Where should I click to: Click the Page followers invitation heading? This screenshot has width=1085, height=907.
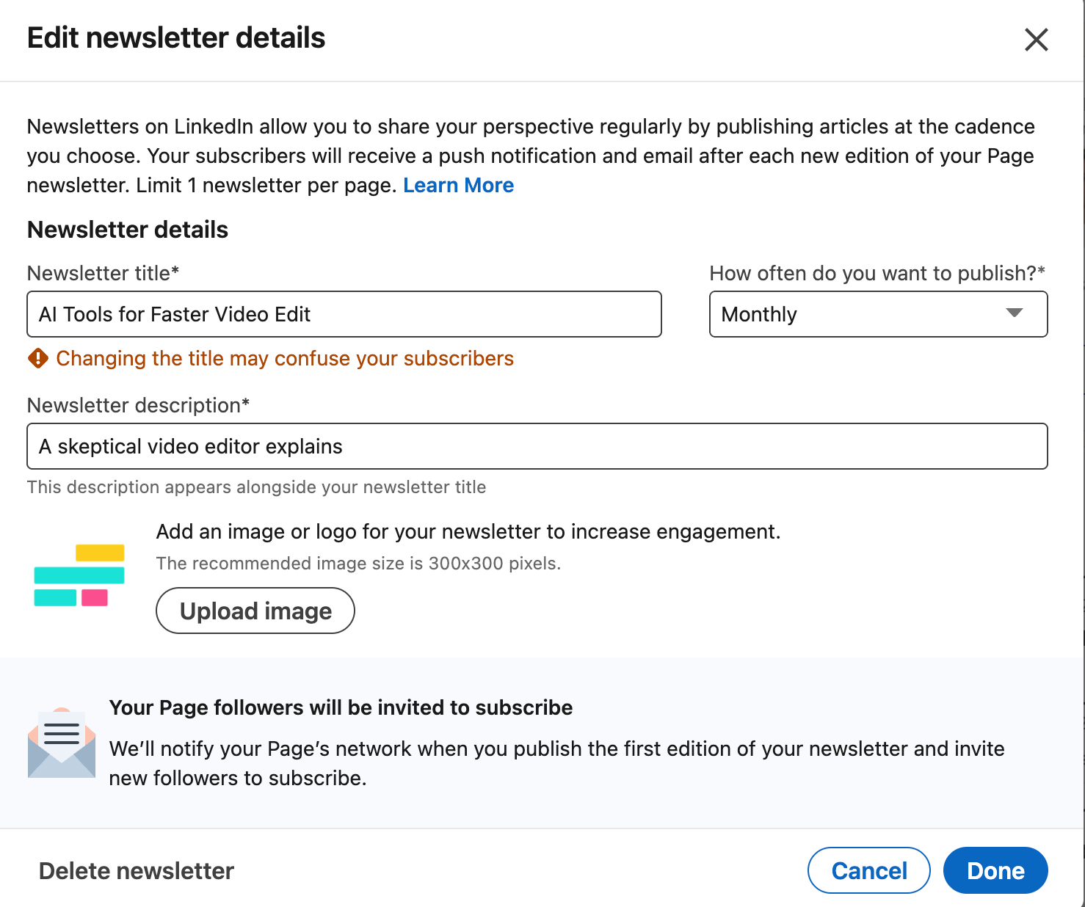pyautogui.click(x=341, y=707)
